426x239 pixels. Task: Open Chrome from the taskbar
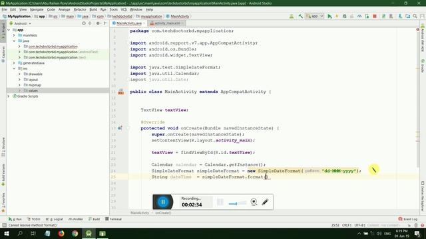click(75, 233)
